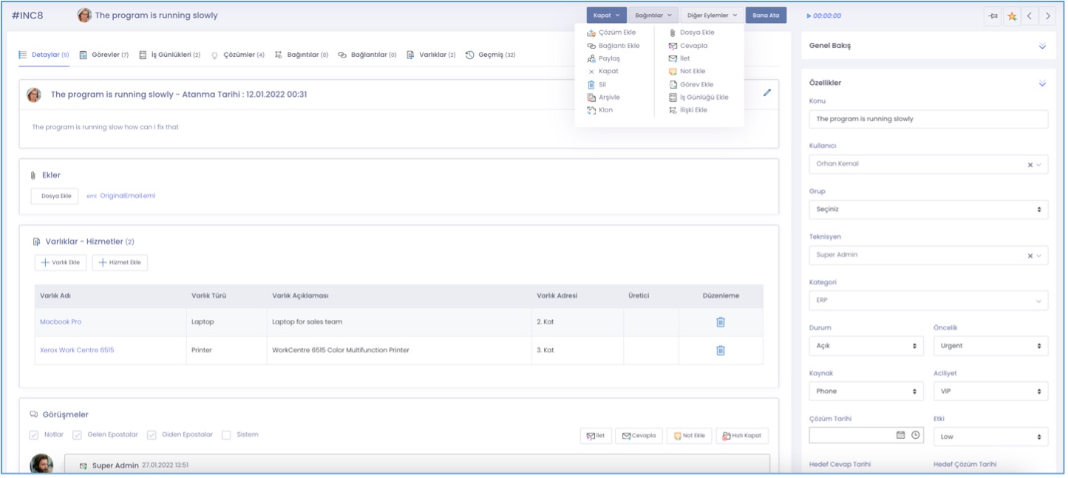This screenshot has height=478, width=1068.
Task: Click the Bana Ata button
Action: tap(766, 16)
